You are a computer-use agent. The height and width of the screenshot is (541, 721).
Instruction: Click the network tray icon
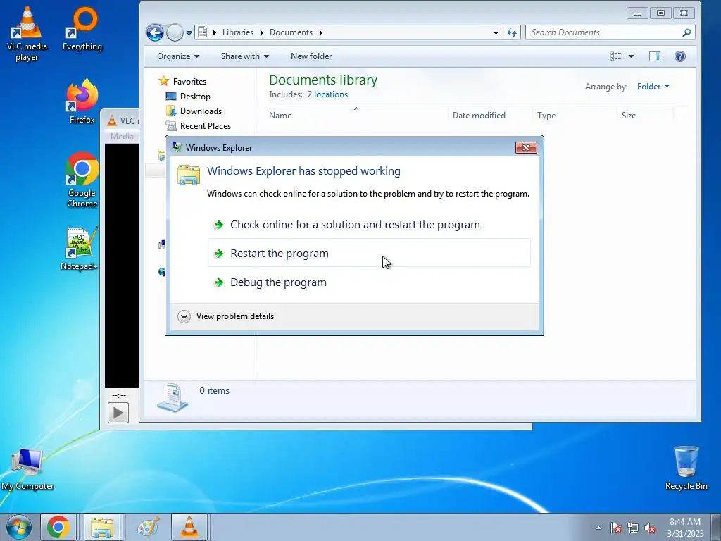633,528
